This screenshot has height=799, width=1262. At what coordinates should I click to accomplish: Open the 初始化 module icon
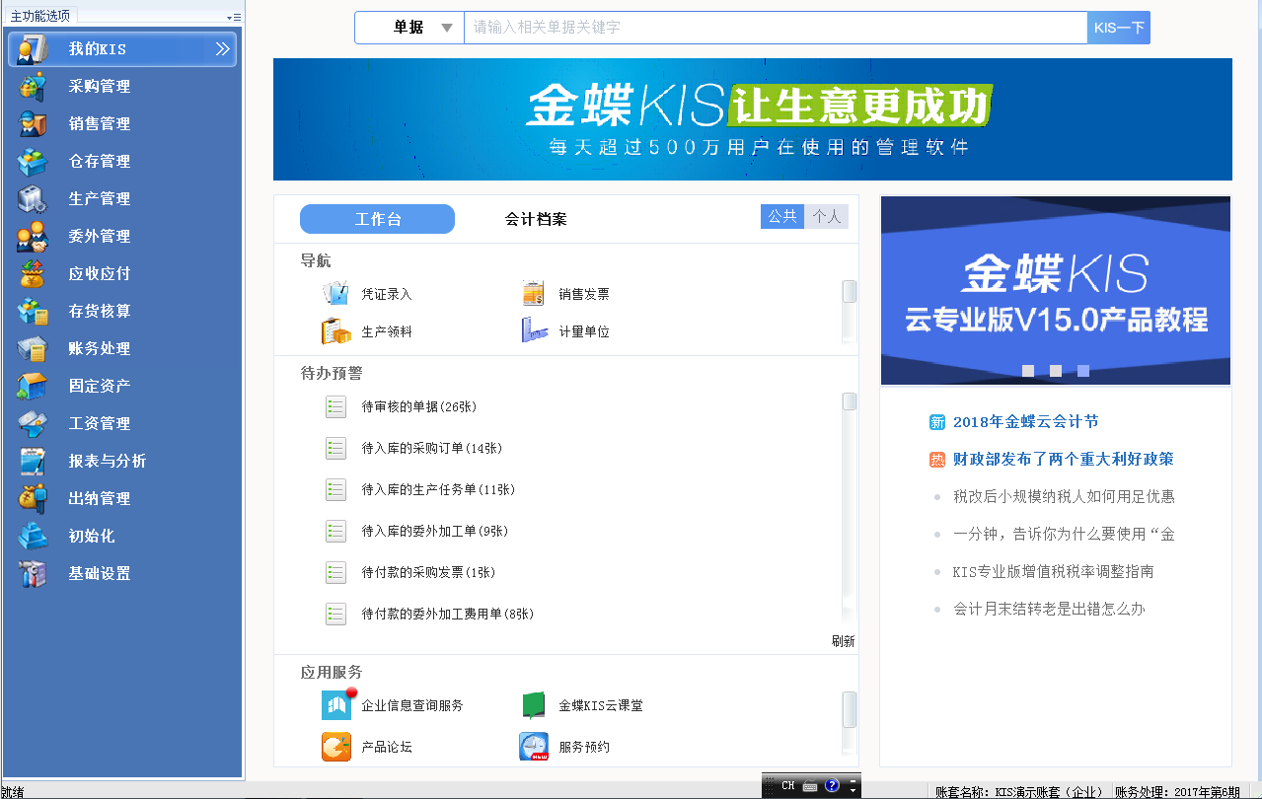(x=33, y=536)
